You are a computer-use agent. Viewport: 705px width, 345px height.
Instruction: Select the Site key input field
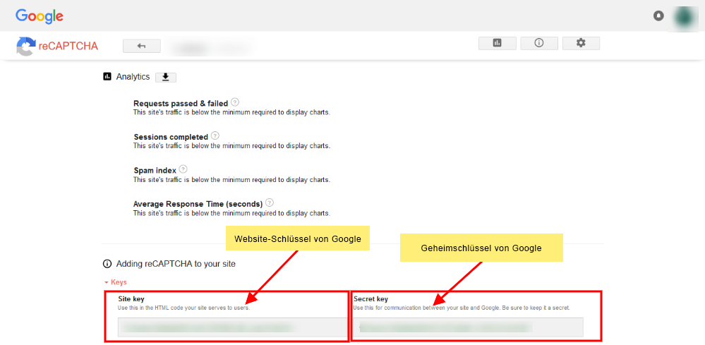(233, 327)
